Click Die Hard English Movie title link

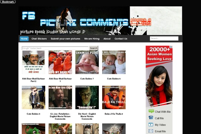pyautogui.click(x=87, y=117)
